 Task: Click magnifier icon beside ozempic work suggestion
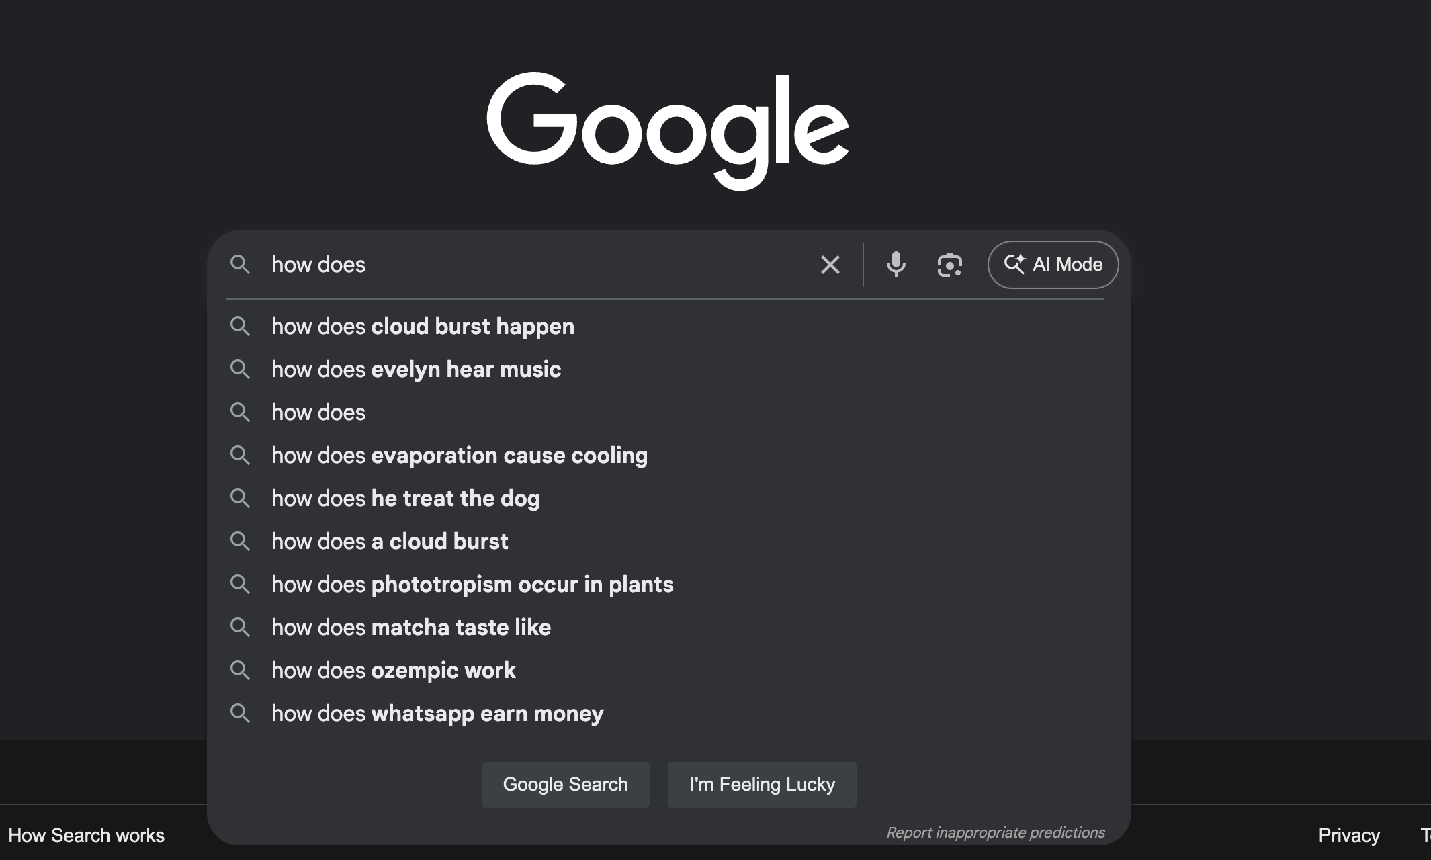coord(240,670)
